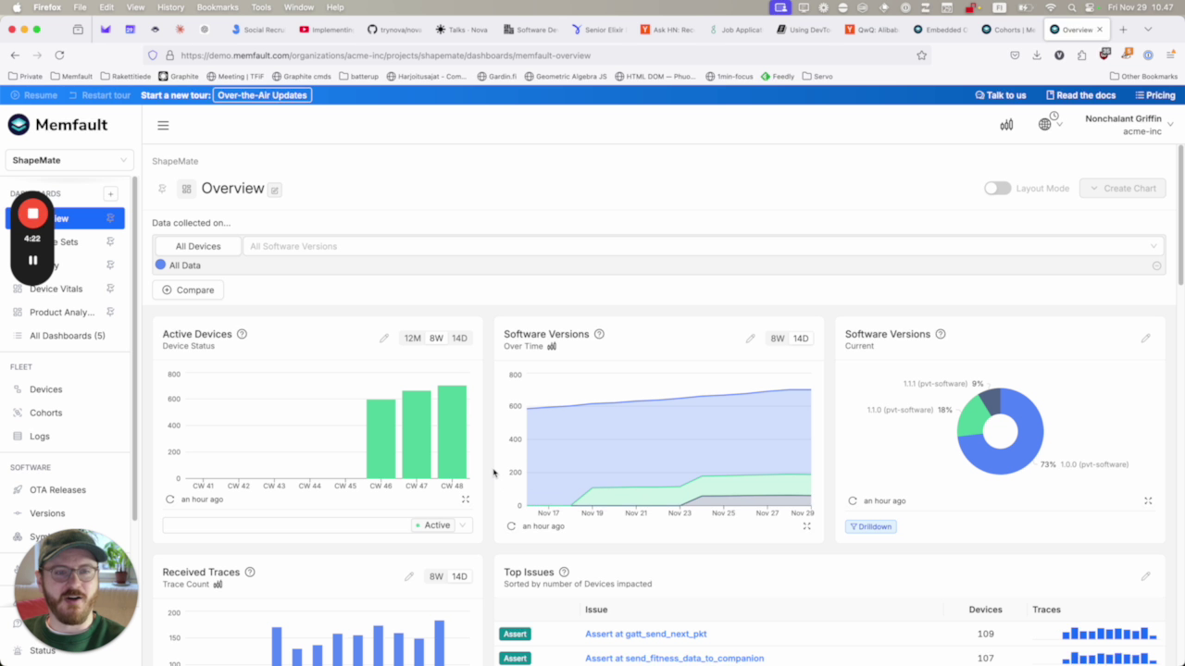Stop the screen recording with red button
The image size is (1185, 666).
[x=32, y=214]
